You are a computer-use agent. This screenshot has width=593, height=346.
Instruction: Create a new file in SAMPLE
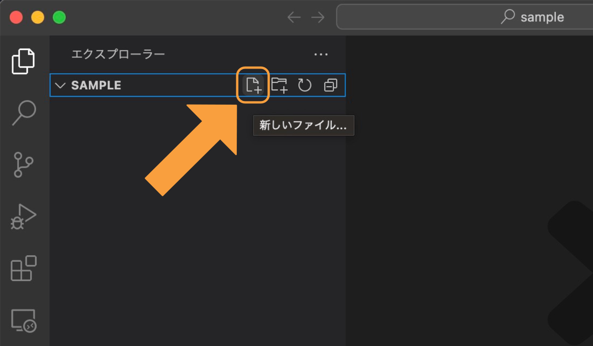(x=253, y=85)
